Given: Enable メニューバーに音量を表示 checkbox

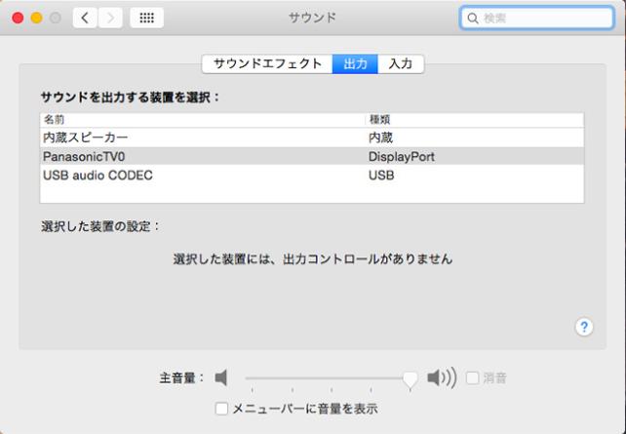Looking at the screenshot, I should point(221,409).
